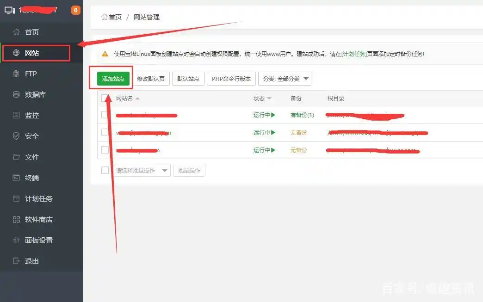Expand the 分类: 全部分类 dropdown
Viewport: 483px width, 302px height.
tap(285, 79)
